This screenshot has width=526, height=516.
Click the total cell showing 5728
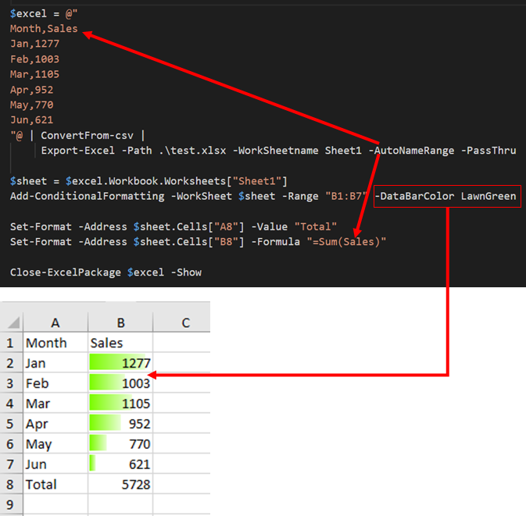120,485
